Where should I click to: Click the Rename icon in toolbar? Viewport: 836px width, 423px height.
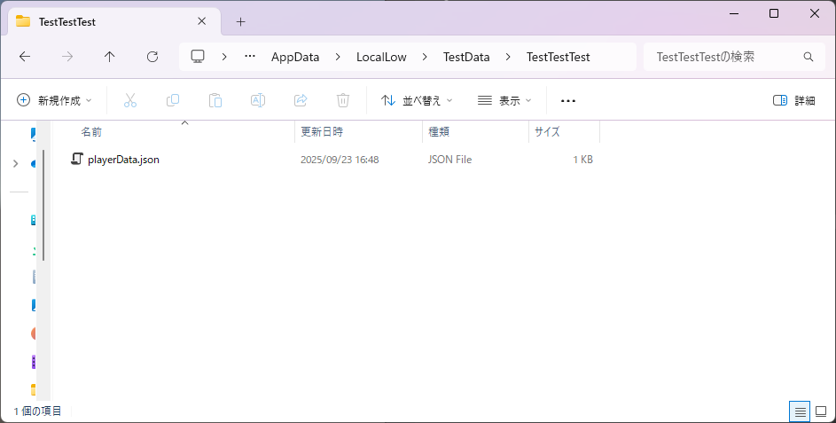(258, 100)
